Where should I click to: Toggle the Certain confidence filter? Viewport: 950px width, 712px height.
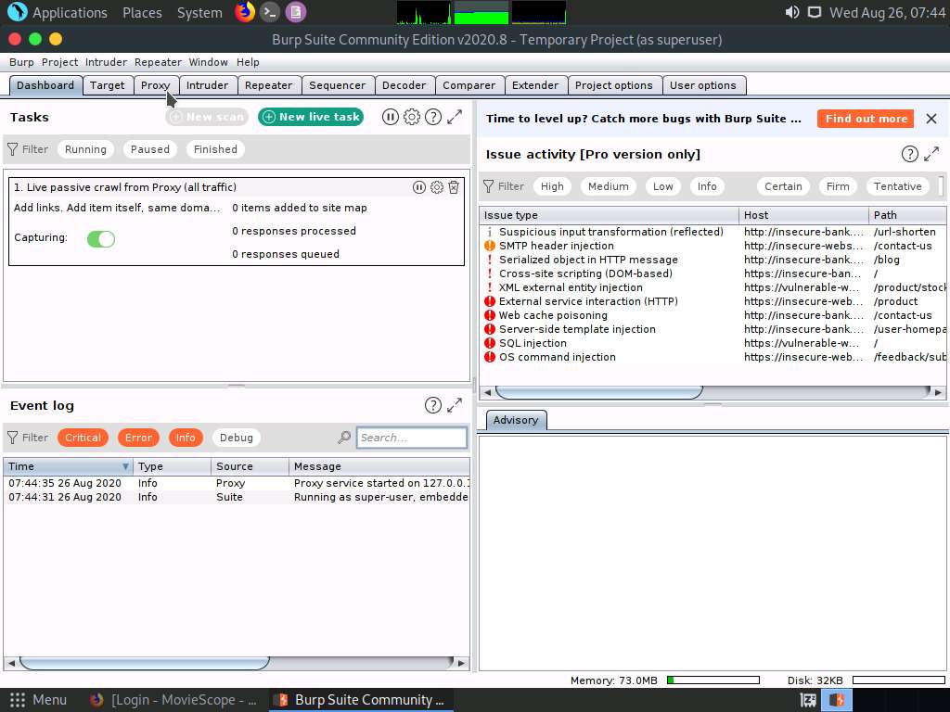coord(783,186)
